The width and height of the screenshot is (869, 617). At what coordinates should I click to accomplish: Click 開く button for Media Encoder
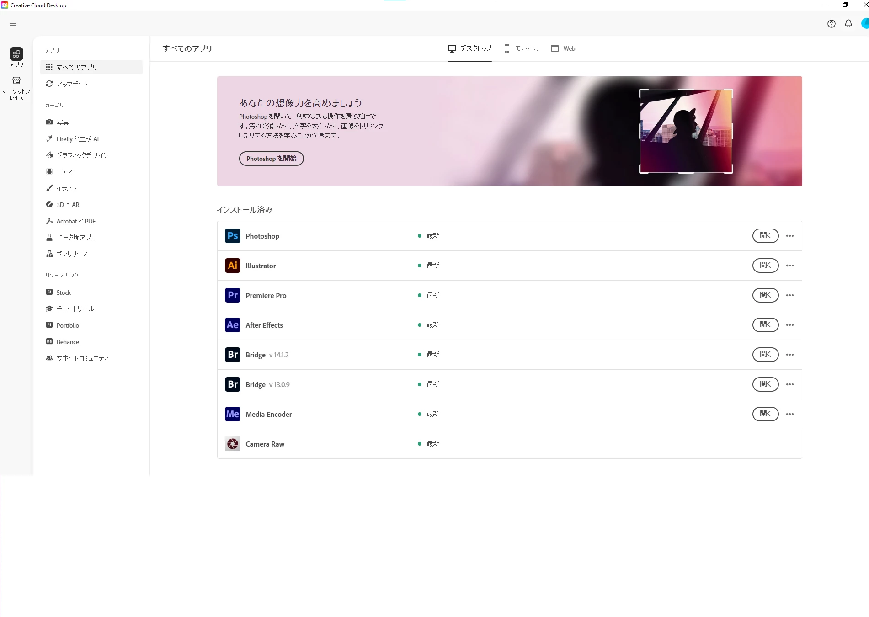(765, 414)
